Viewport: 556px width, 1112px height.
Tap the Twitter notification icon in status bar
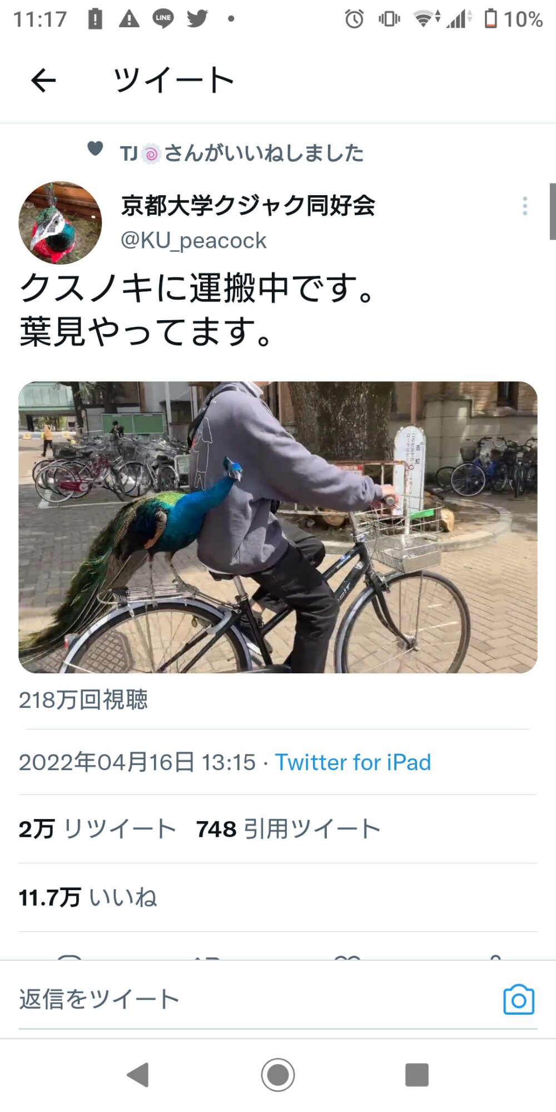pyautogui.click(x=197, y=18)
